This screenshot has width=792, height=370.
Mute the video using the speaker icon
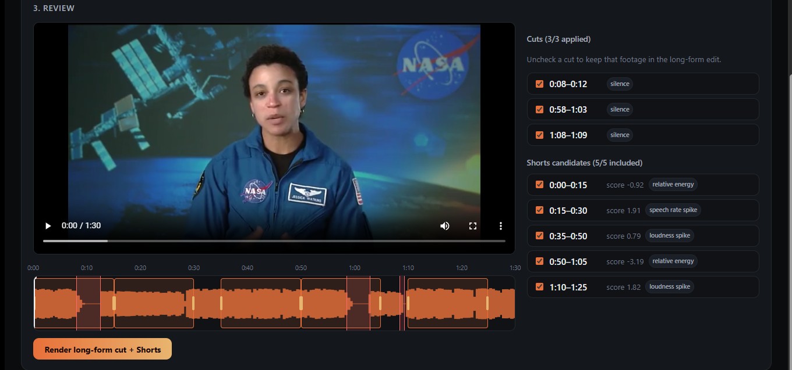coord(445,226)
